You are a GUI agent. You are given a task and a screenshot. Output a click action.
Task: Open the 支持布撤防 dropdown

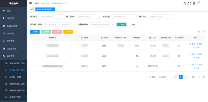coord(102,25)
